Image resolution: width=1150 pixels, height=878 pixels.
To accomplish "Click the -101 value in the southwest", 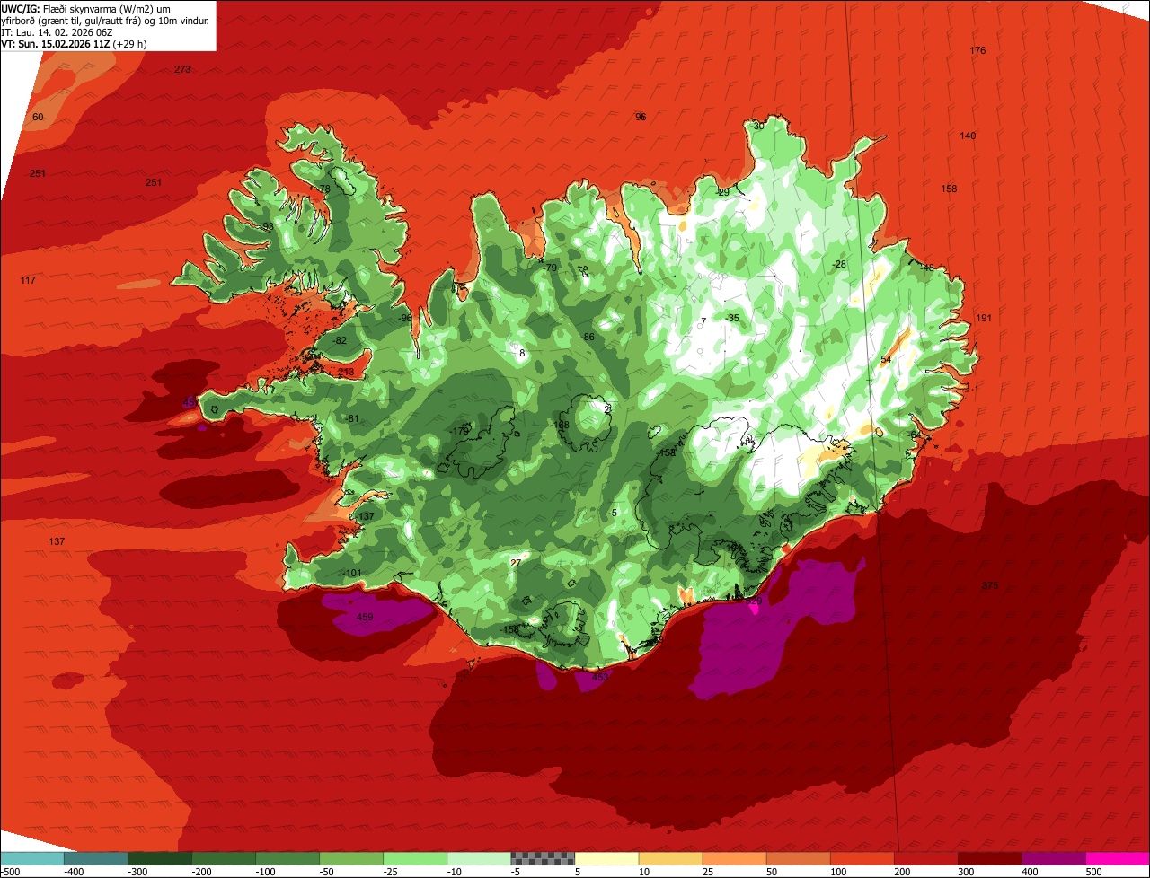I will (351, 573).
